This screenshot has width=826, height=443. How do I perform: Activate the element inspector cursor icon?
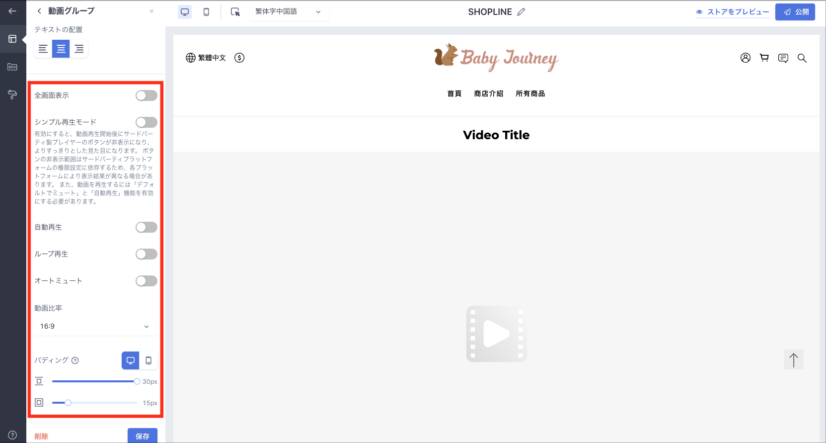(235, 12)
